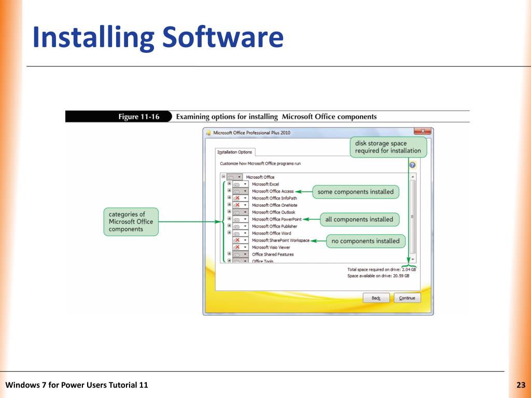
Task: Open install options dropdown for Microsoft Excel
Action: (241, 184)
